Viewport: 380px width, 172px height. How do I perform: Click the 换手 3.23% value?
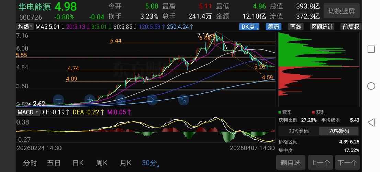149,17
